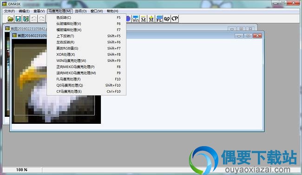Click the back image window's title icon
Image resolution: width=302 pixels, height=175 pixels.
pyautogui.click(x=7, y=28)
